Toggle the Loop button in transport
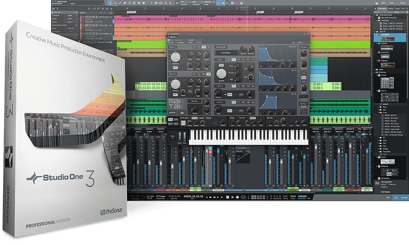 click(x=243, y=197)
